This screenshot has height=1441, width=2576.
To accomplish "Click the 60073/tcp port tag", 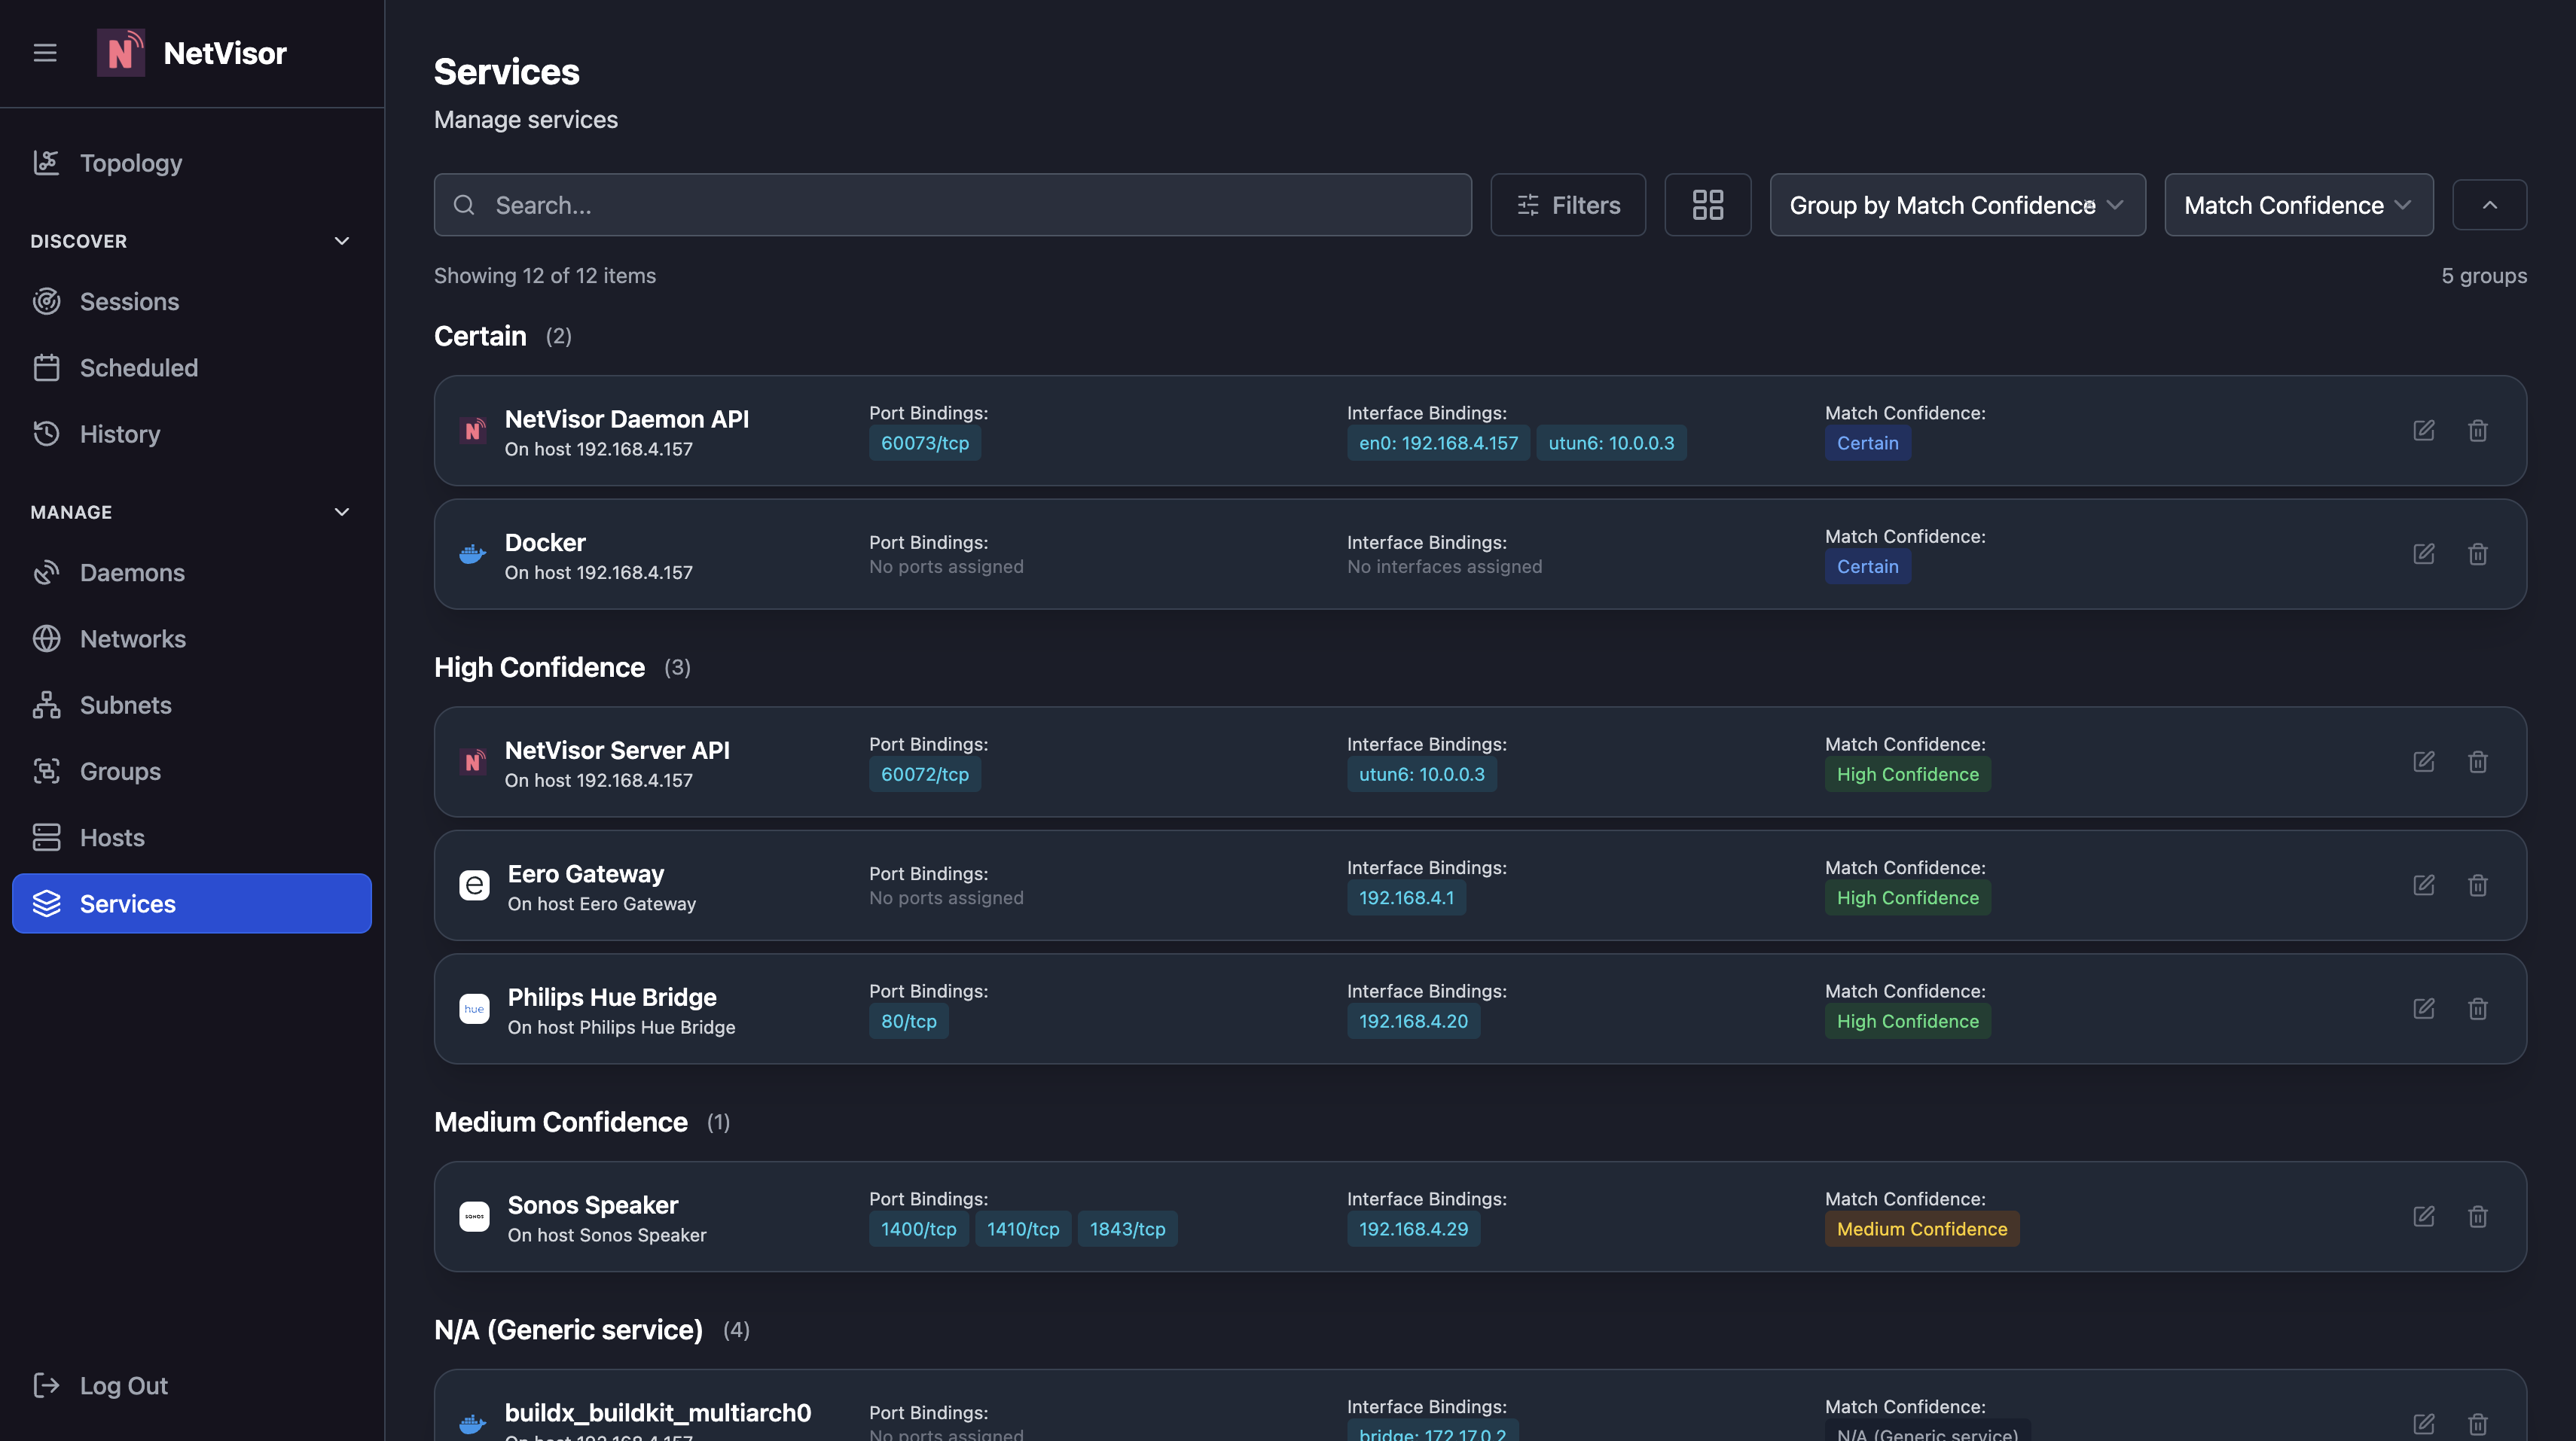I will 925,443.
